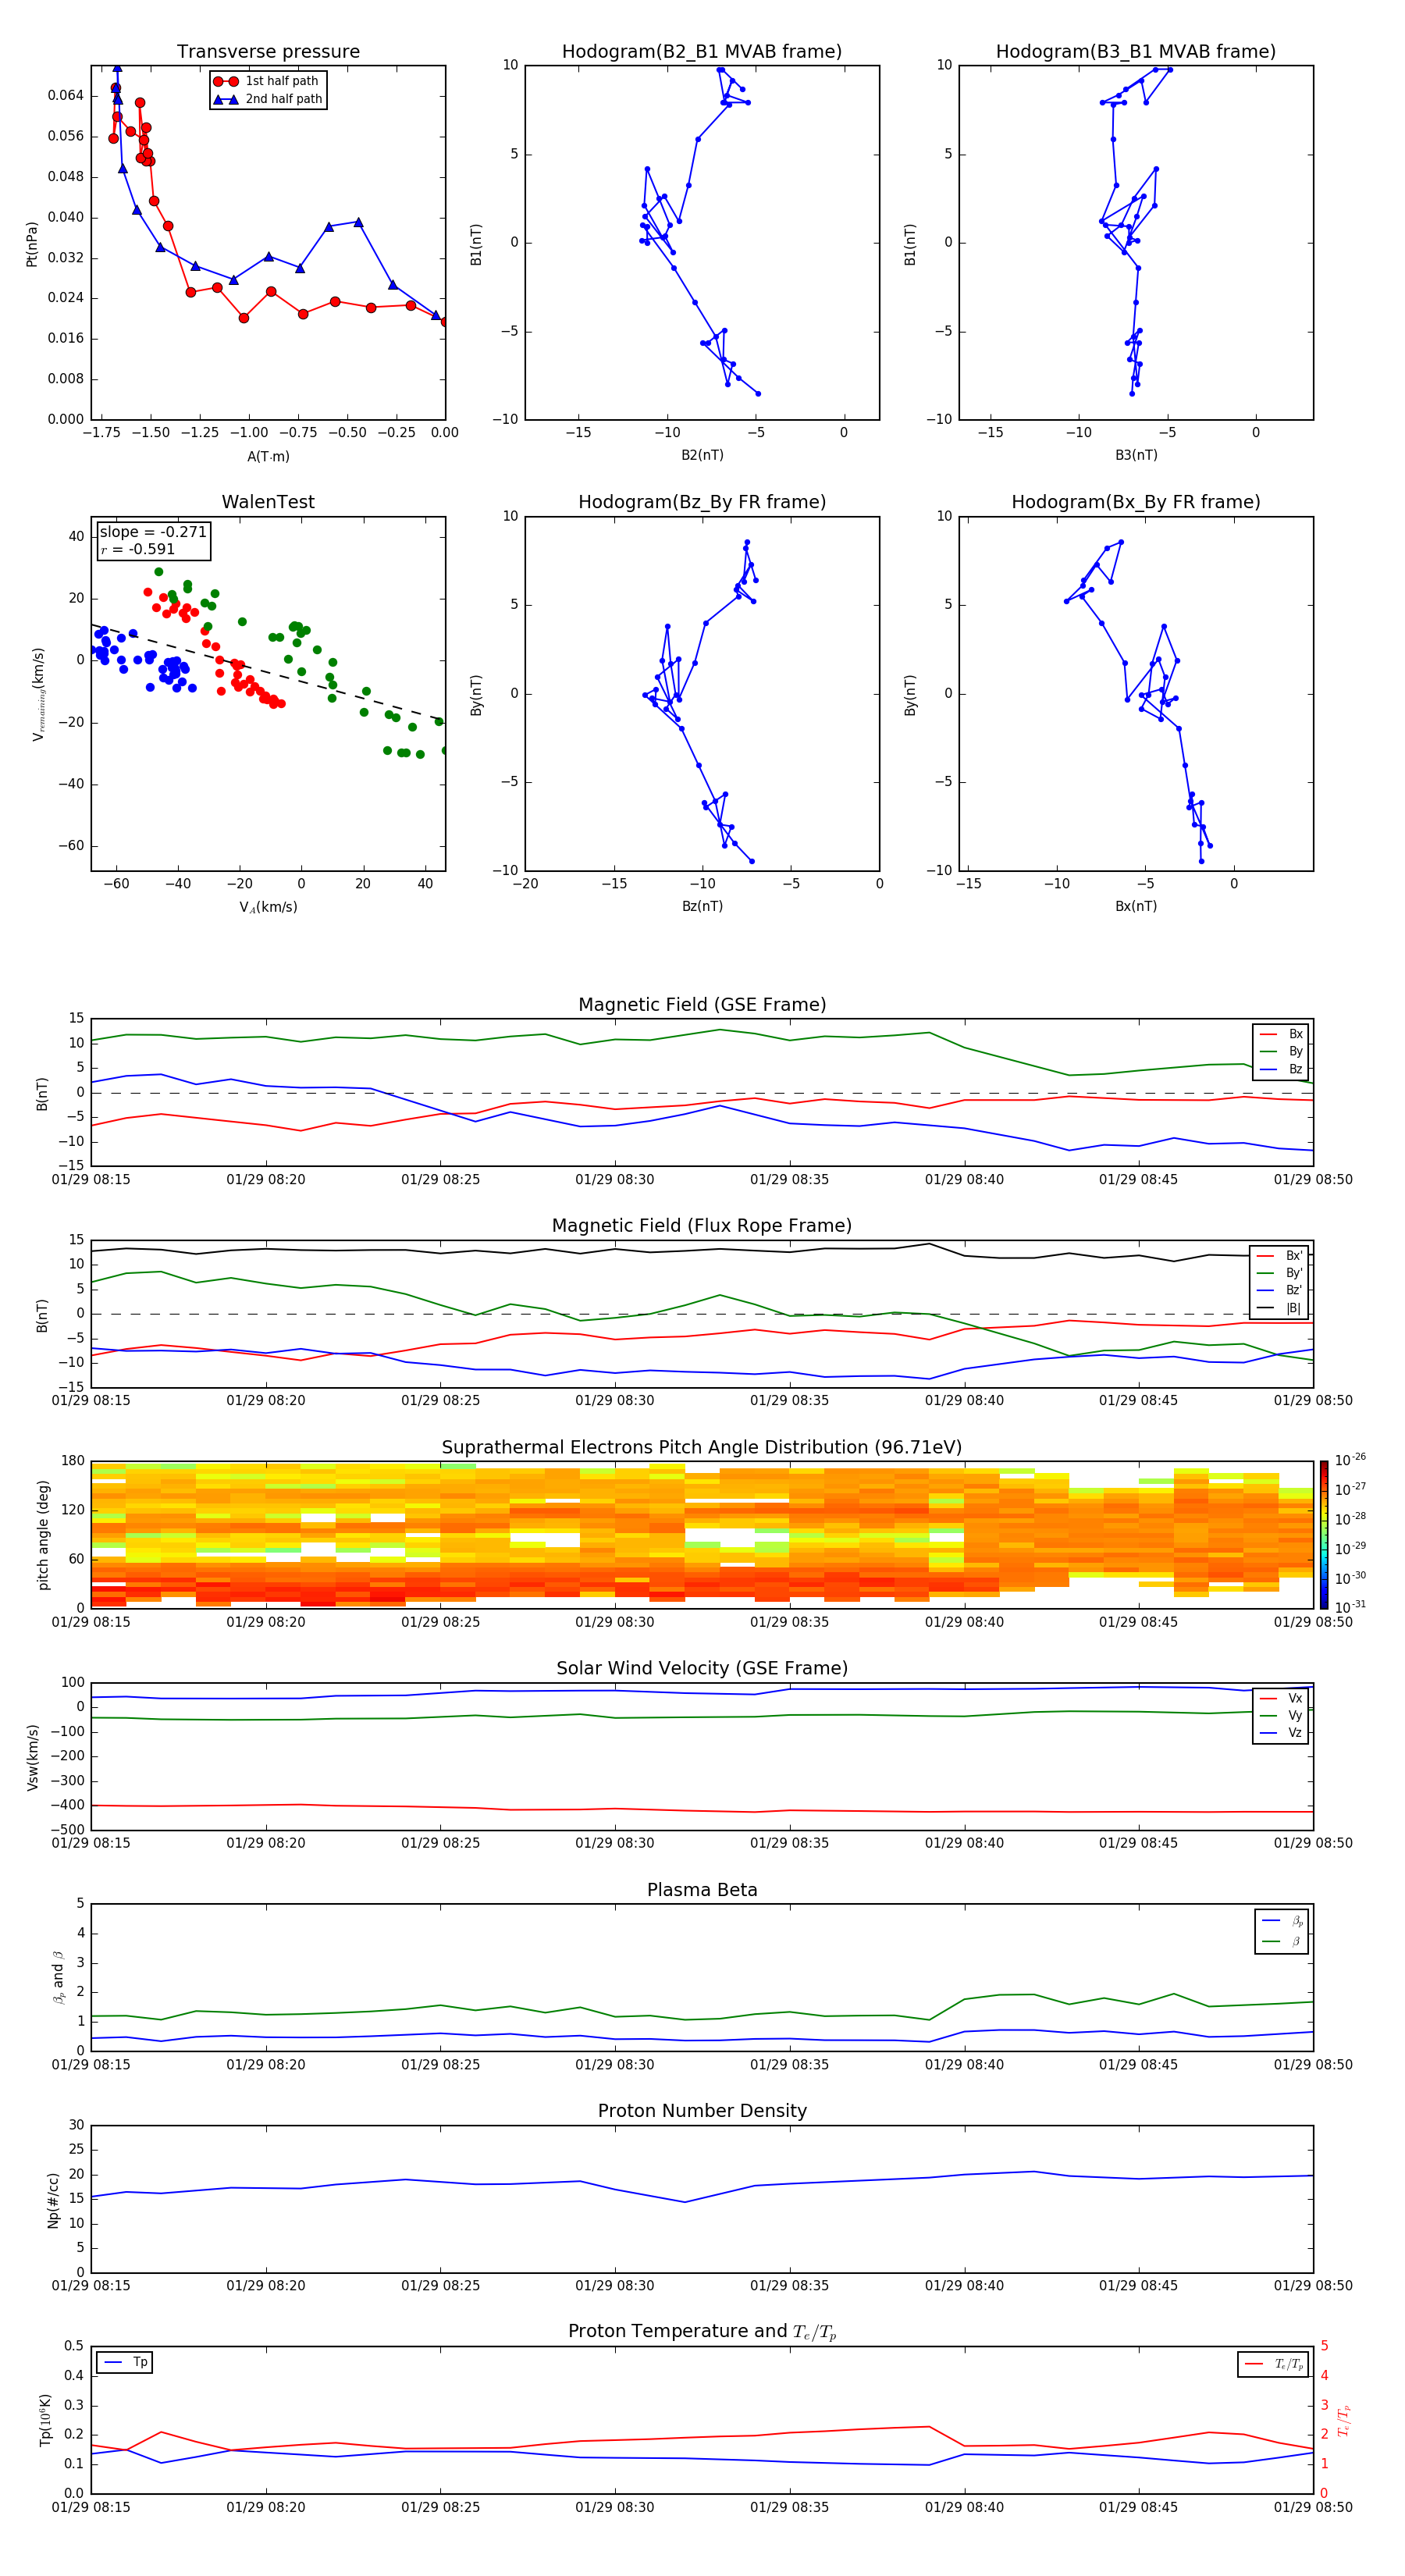Viewport: 1405px width, 2576px height.
Task: Click the pitch angle colorbar
Action: click(1324, 1534)
